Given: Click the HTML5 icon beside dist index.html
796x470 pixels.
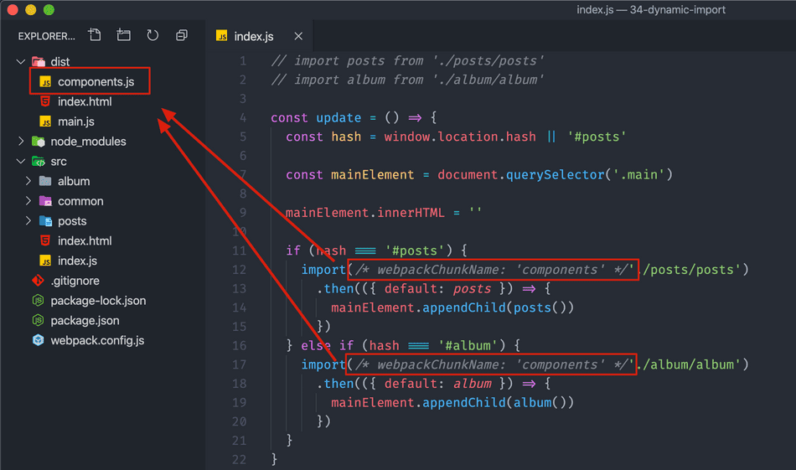Looking at the screenshot, I should click(x=45, y=102).
